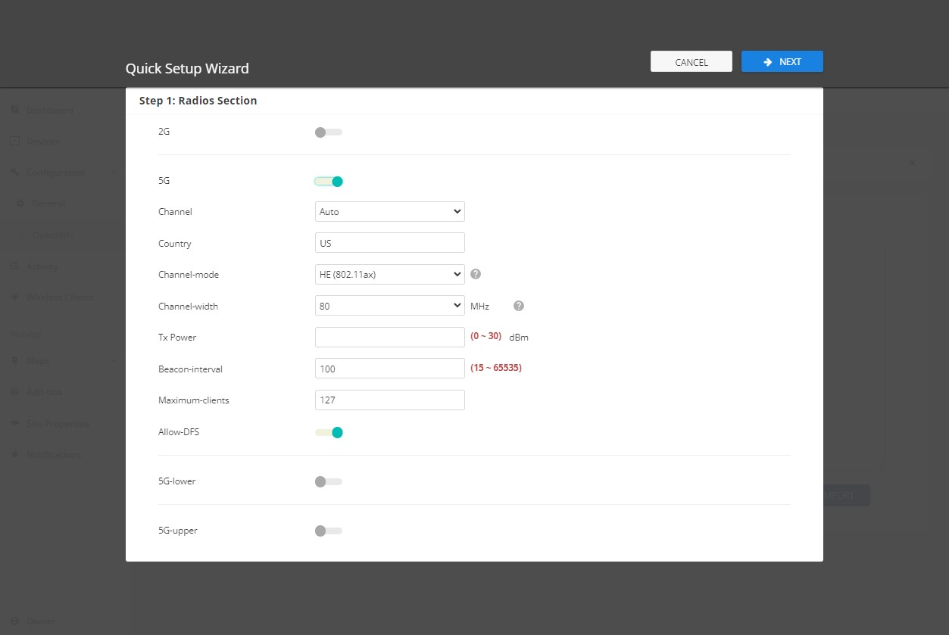Open Notifications in the background sidebar
Viewport: 949px width, 635px height.
(x=54, y=455)
